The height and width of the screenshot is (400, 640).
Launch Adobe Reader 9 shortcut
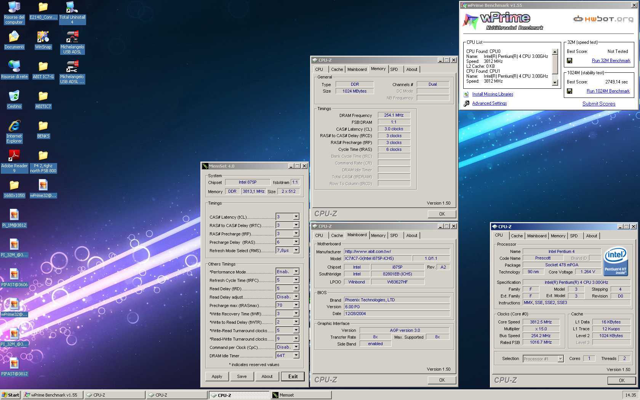click(x=14, y=161)
